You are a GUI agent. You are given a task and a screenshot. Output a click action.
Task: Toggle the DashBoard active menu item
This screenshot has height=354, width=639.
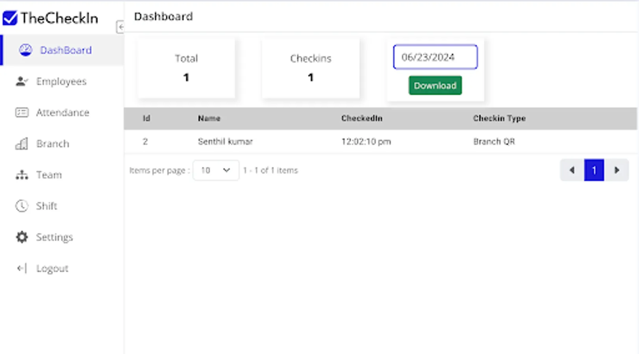tap(65, 50)
